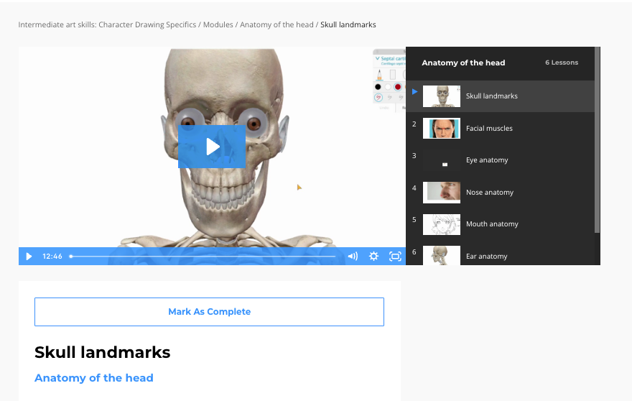632x401 pixels.
Task: Open video settings gear icon
Action: 373,256
